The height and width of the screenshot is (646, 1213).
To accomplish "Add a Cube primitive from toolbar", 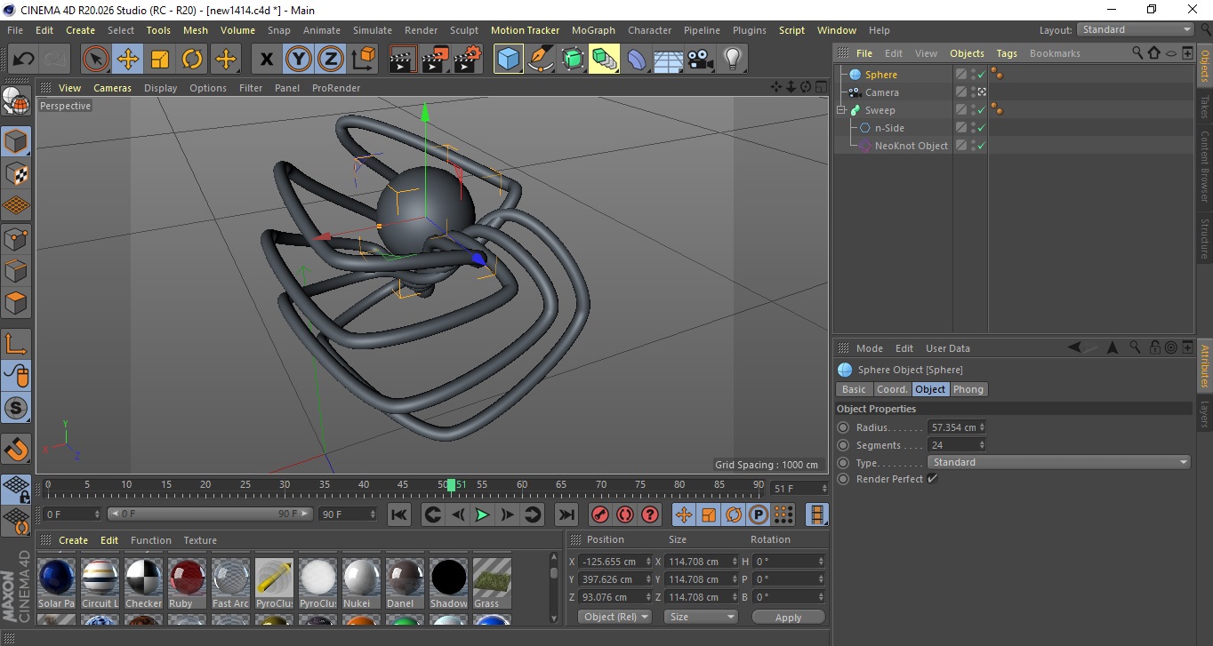I will click(x=508, y=60).
